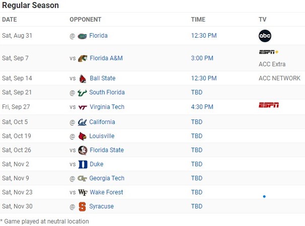Click the Ball State Cardinals logo
The width and height of the screenshot is (305, 226).
(x=83, y=78)
